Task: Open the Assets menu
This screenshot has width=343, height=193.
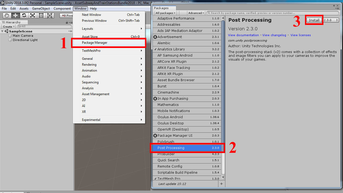Action: point(24,9)
